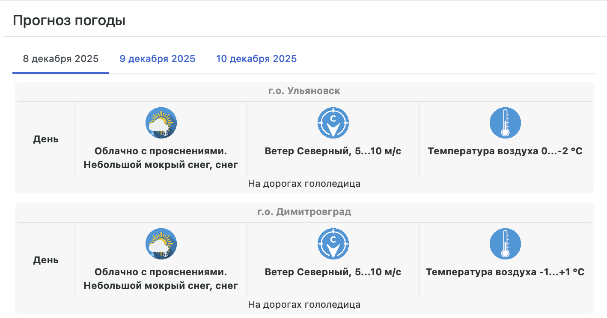Click the Димитровград На дорогах гололедица warning
Image resolution: width=607 pixels, height=318 pixels.
tap(304, 305)
